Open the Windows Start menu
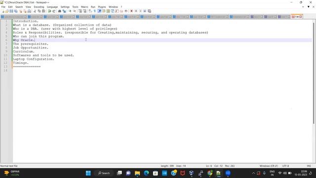 pyautogui.click(x=88, y=173)
